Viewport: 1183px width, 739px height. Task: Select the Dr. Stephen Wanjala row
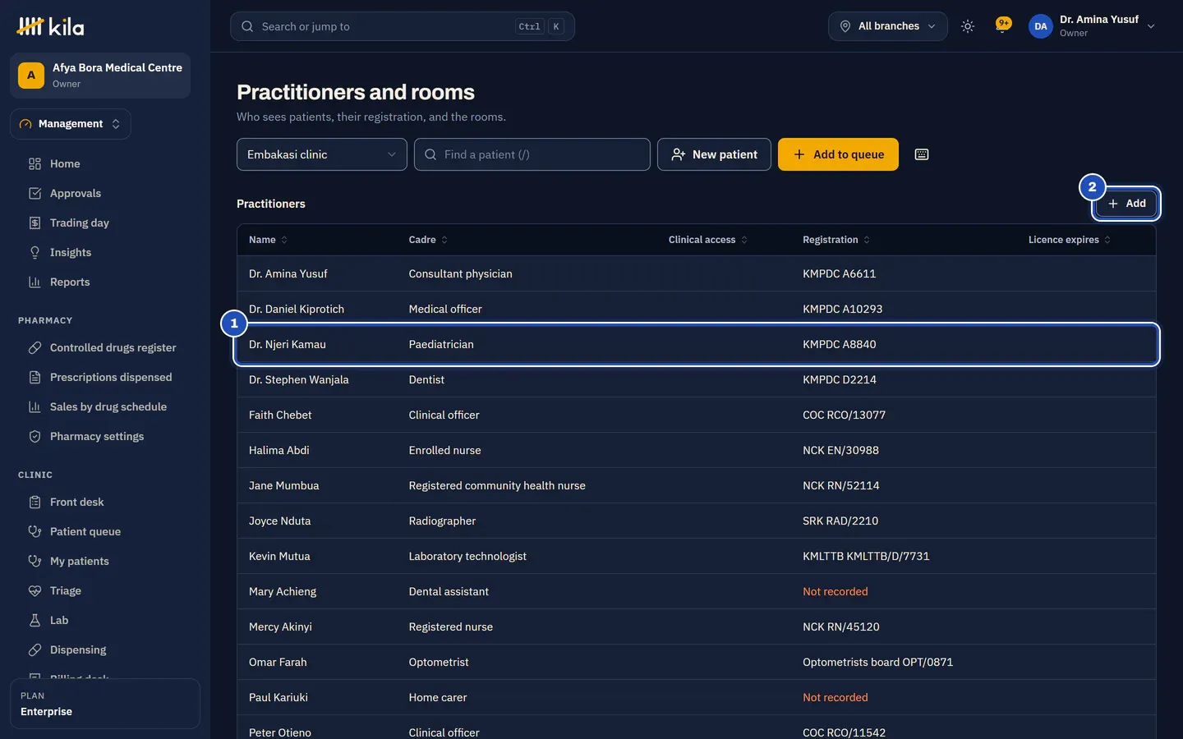click(x=697, y=379)
